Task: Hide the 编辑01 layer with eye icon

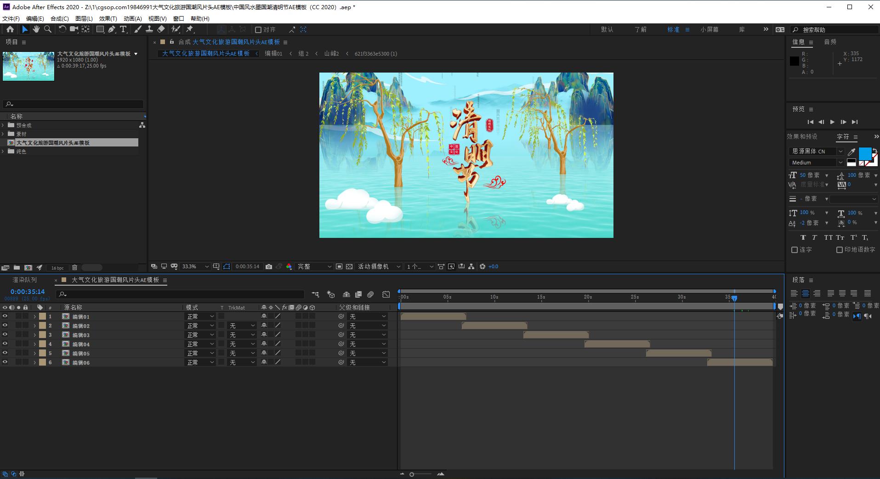Action: (x=5, y=316)
